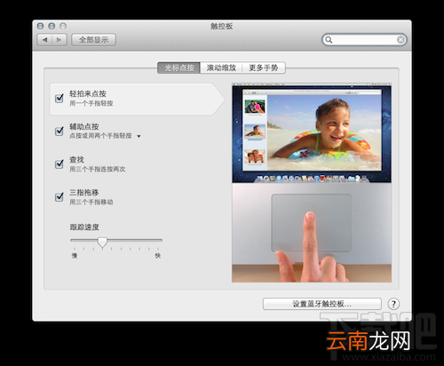The height and width of the screenshot is (366, 444).
Task: Click the 跟踪速度 slider thumb
Action: (102, 242)
